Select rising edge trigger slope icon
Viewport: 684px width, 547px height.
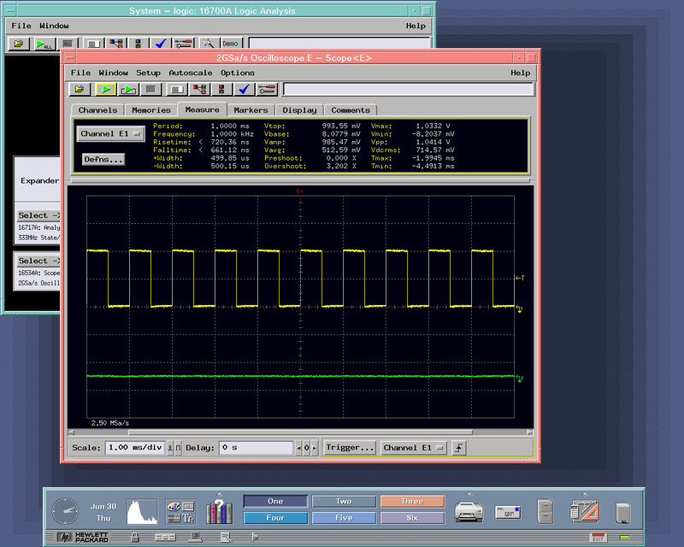459,448
